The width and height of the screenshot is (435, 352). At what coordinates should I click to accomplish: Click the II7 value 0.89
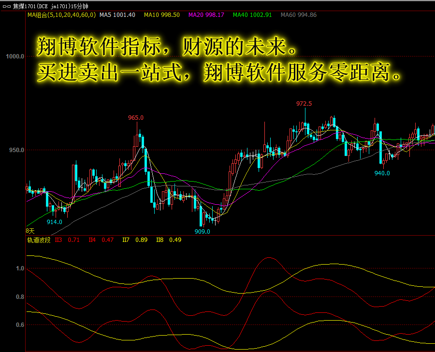click(141, 240)
